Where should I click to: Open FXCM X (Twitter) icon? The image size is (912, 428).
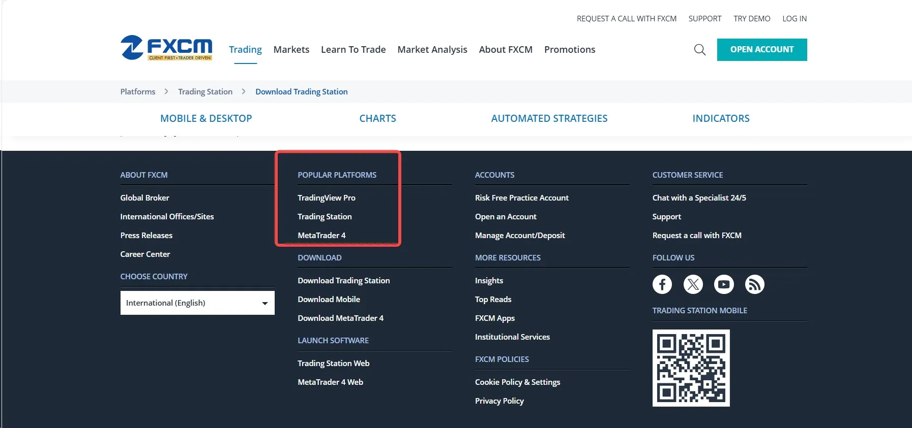click(693, 284)
